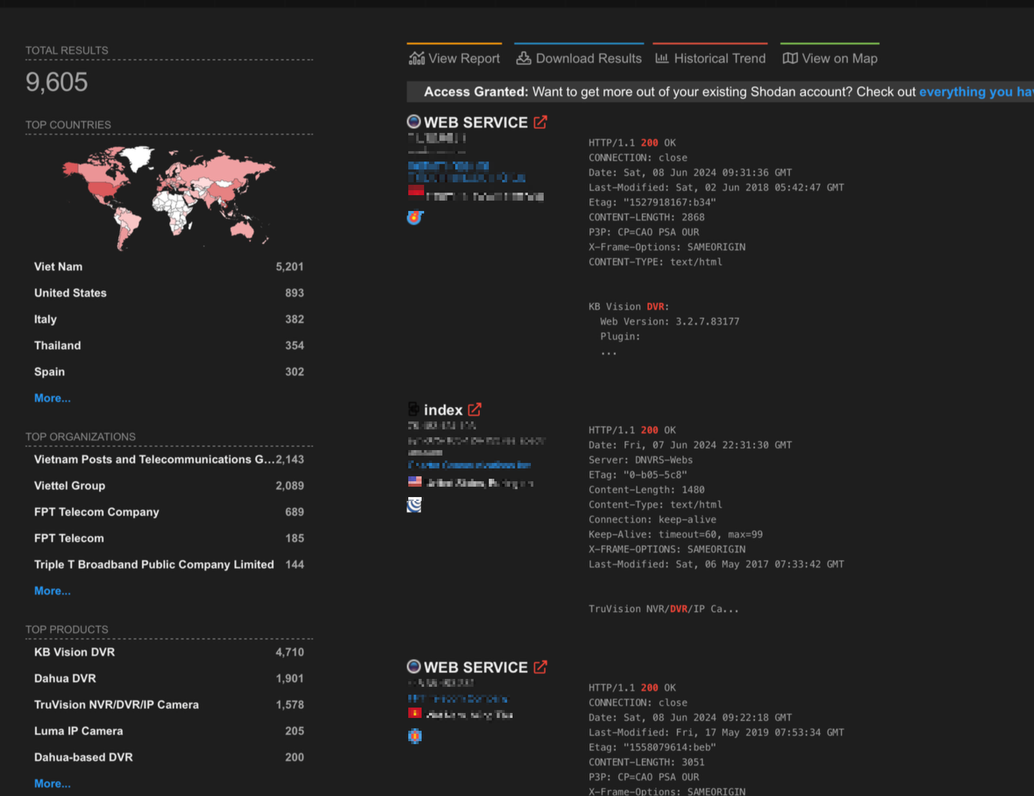Filter by FPT Telecom with 185 results

pos(169,538)
